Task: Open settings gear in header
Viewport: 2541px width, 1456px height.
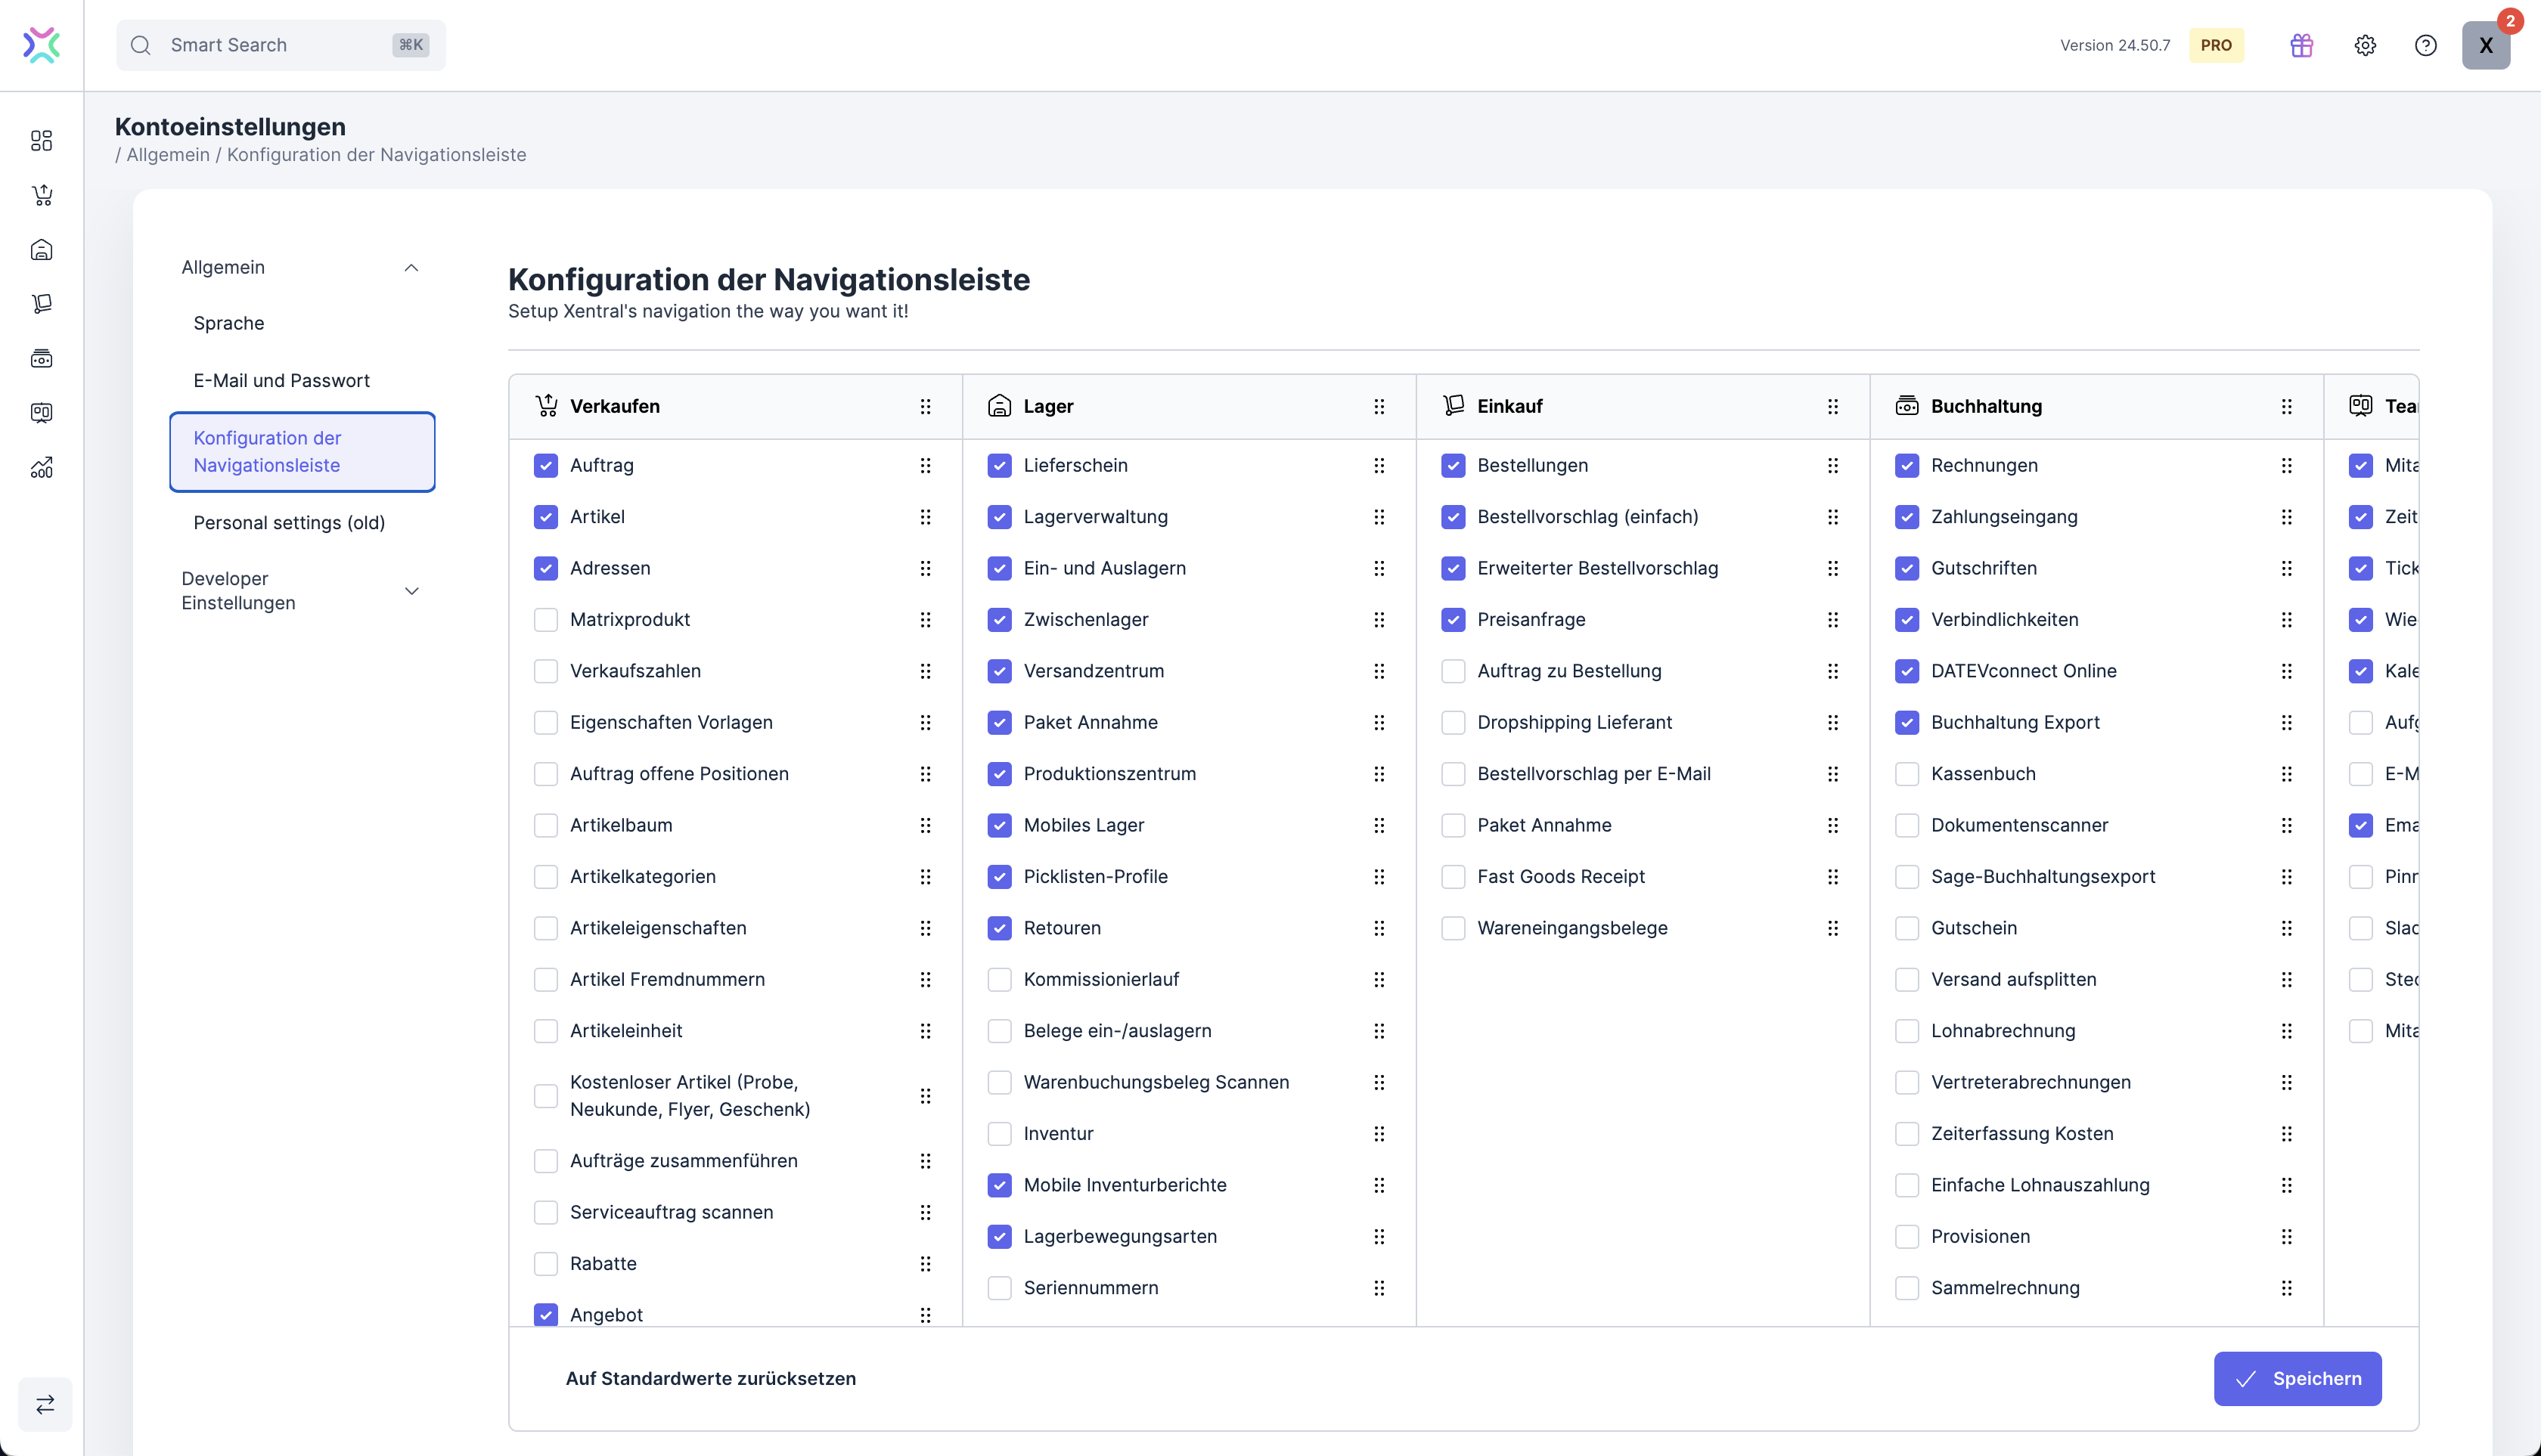Action: pyautogui.click(x=2364, y=45)
